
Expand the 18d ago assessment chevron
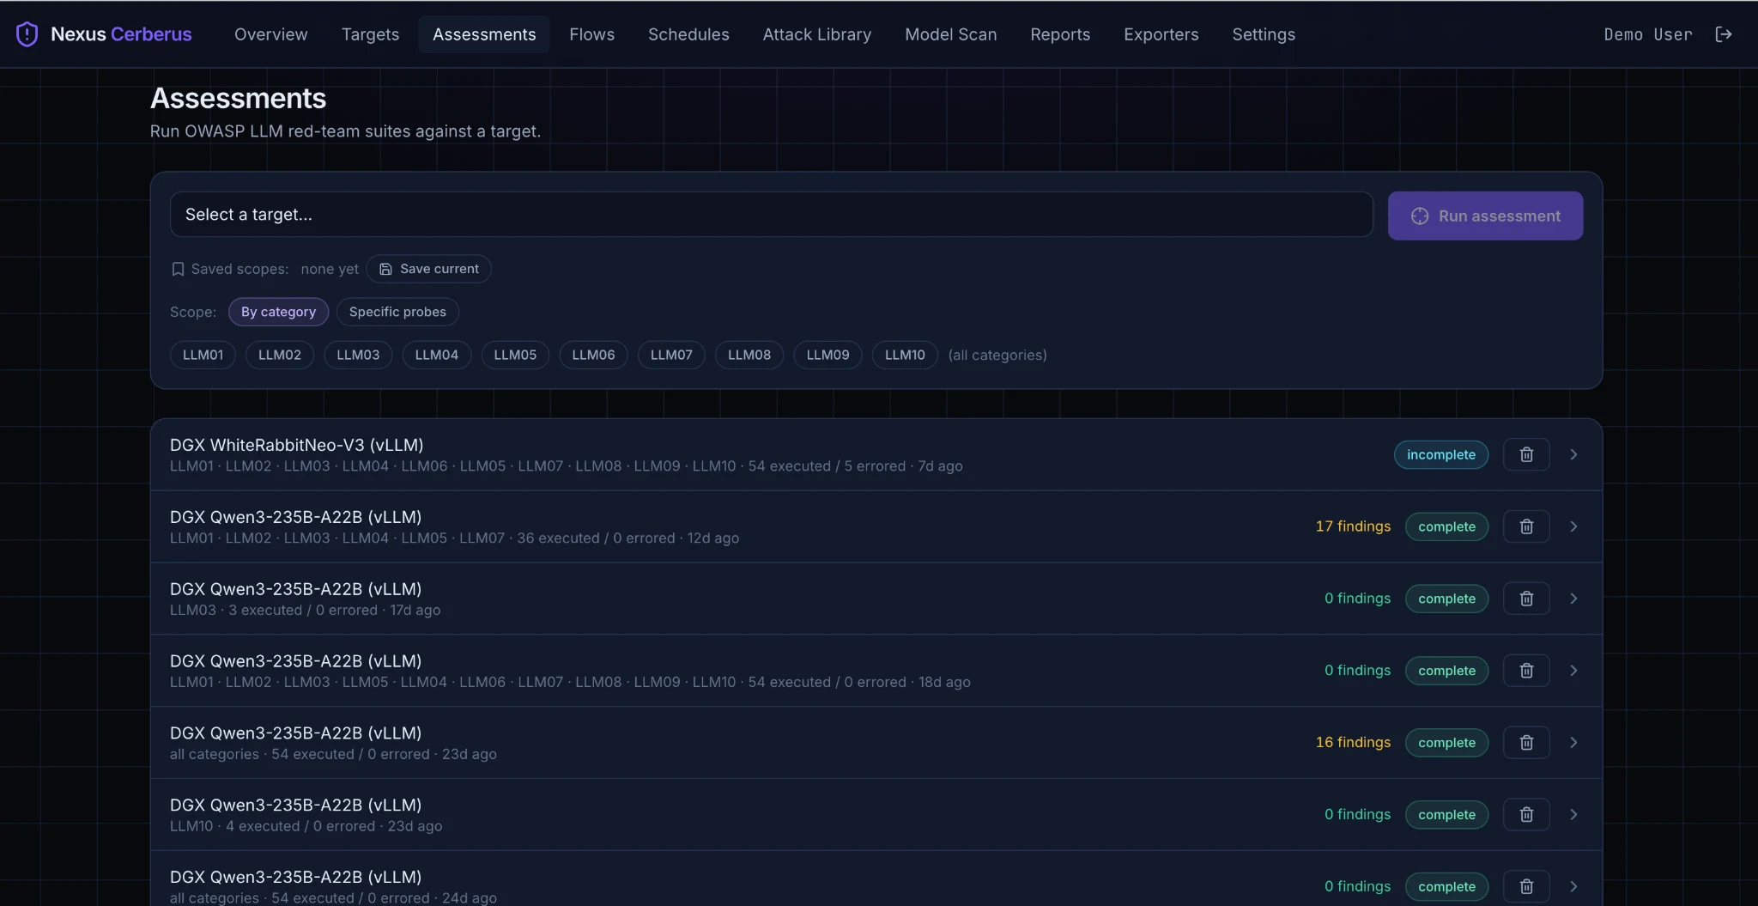pyautogui.click(x=1573, y=671)
